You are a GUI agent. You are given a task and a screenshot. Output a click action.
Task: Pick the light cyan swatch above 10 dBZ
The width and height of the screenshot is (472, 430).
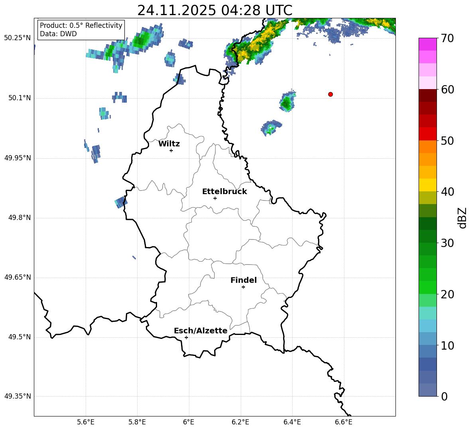(x=427, y=326)
